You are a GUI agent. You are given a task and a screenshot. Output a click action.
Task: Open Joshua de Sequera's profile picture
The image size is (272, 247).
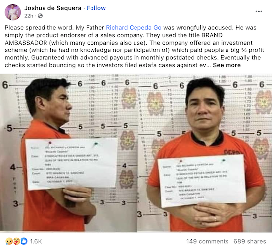coord(13,12)
